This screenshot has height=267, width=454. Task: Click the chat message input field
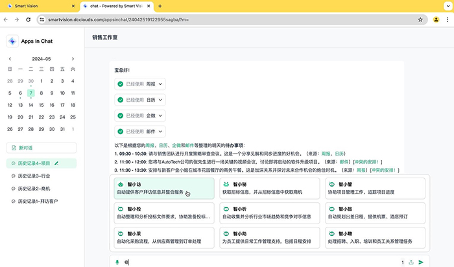coord(259,262)
